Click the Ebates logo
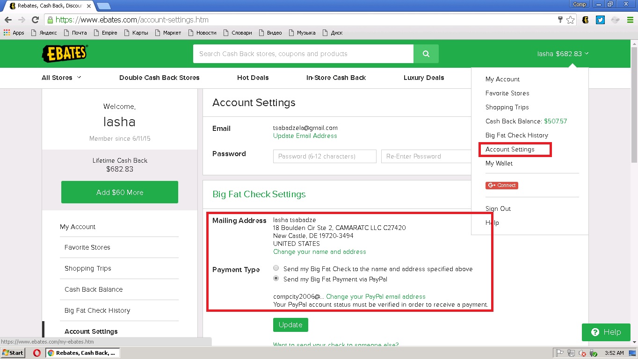This screenshot has height=359, width=638. 65,54
